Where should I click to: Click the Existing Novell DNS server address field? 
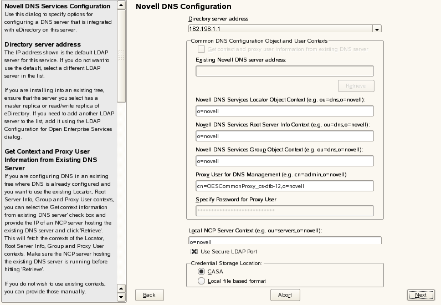(285, 71)
